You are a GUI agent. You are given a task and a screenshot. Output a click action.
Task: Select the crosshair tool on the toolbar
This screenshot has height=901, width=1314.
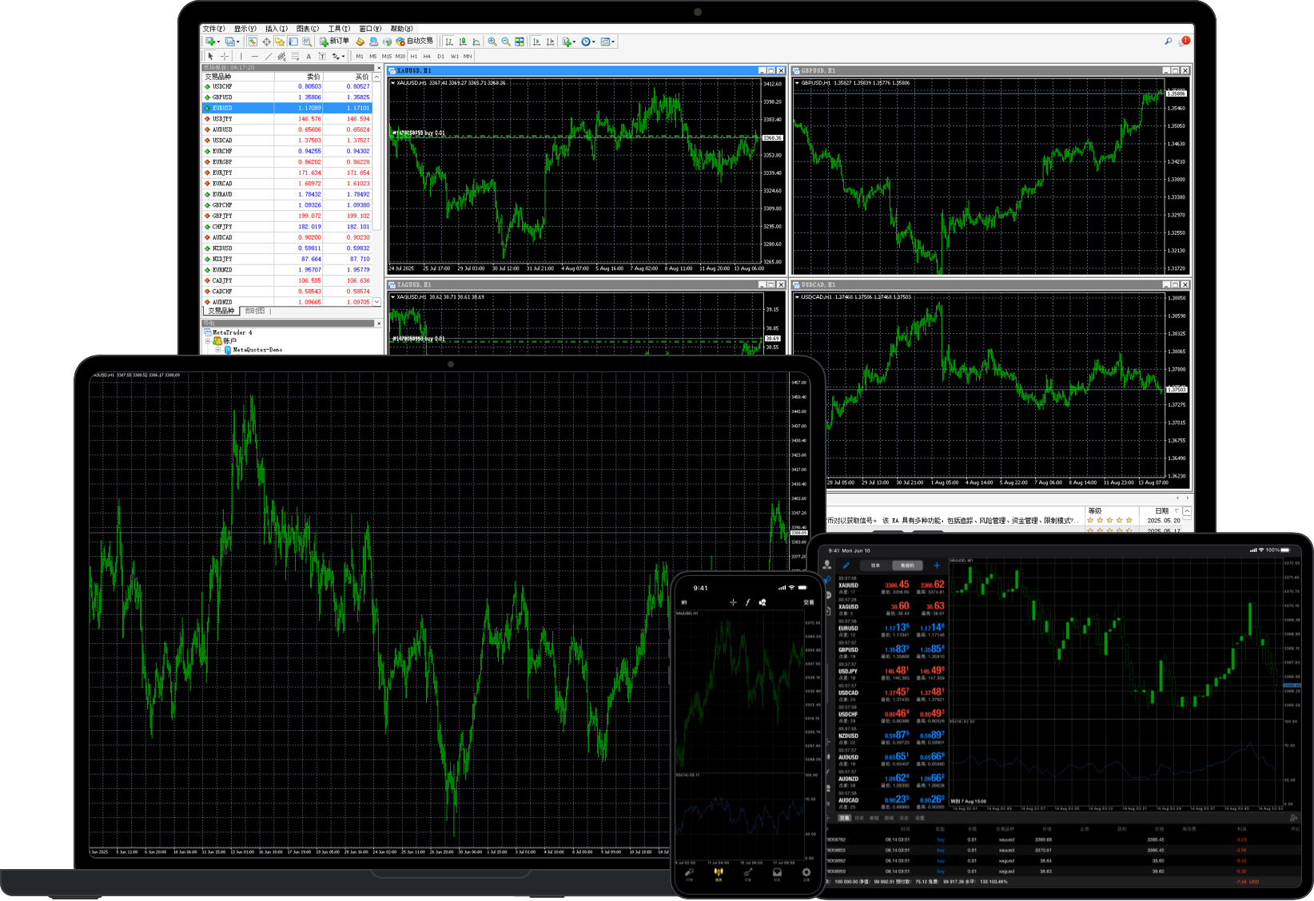225,57
